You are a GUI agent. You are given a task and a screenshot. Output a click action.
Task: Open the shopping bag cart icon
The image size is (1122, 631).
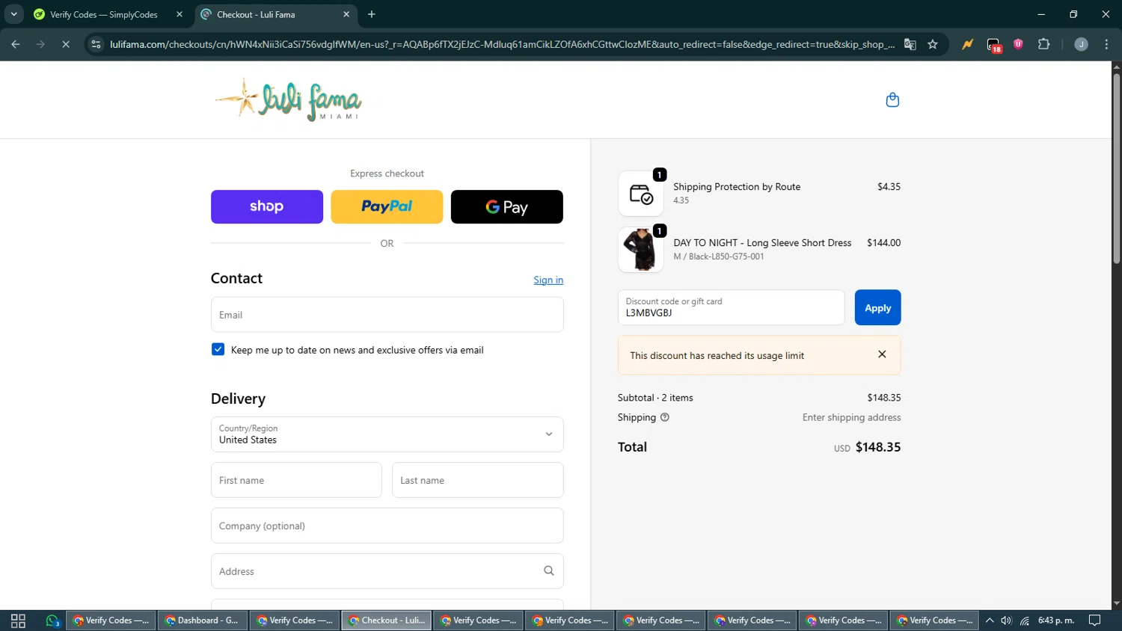892,99
